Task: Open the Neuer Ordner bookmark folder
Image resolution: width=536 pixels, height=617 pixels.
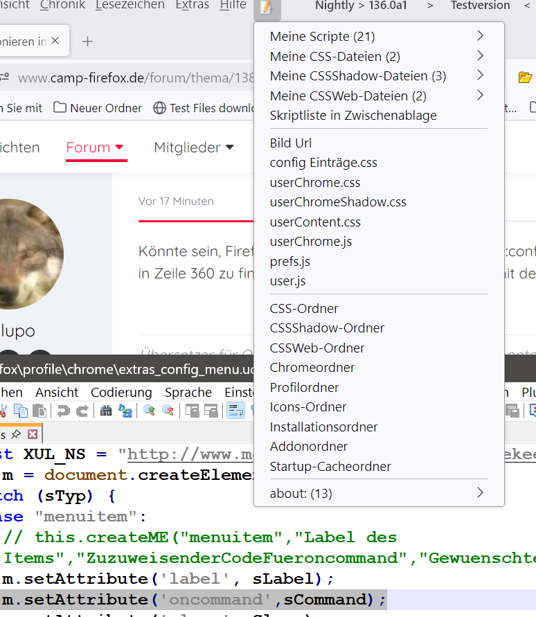Action: tap(97, 108)
